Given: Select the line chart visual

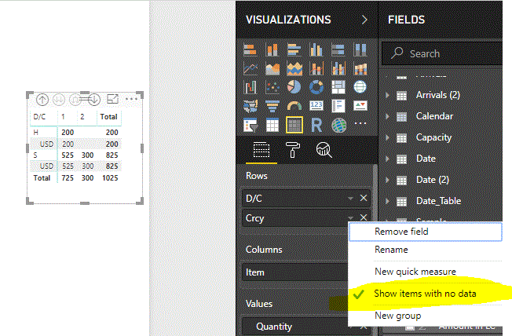Looking at the screenshot, I should click(x=251, y=68).
